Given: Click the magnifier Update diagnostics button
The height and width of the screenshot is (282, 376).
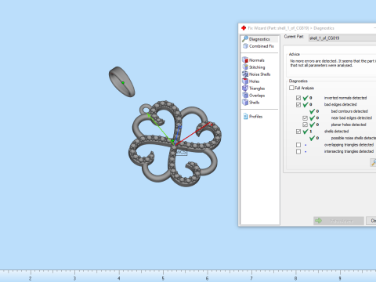Looking at the screenshot, I should (374, 163).
